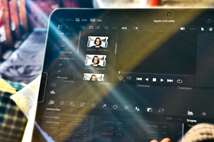This screenshot has height=142, width=214.
Task: Open Decode Quality dropdown
Action: [x=75, y=119]
